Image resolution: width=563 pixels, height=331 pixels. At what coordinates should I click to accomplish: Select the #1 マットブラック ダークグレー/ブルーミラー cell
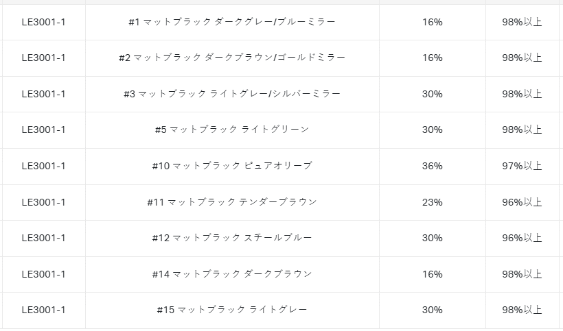pos(232,22)
